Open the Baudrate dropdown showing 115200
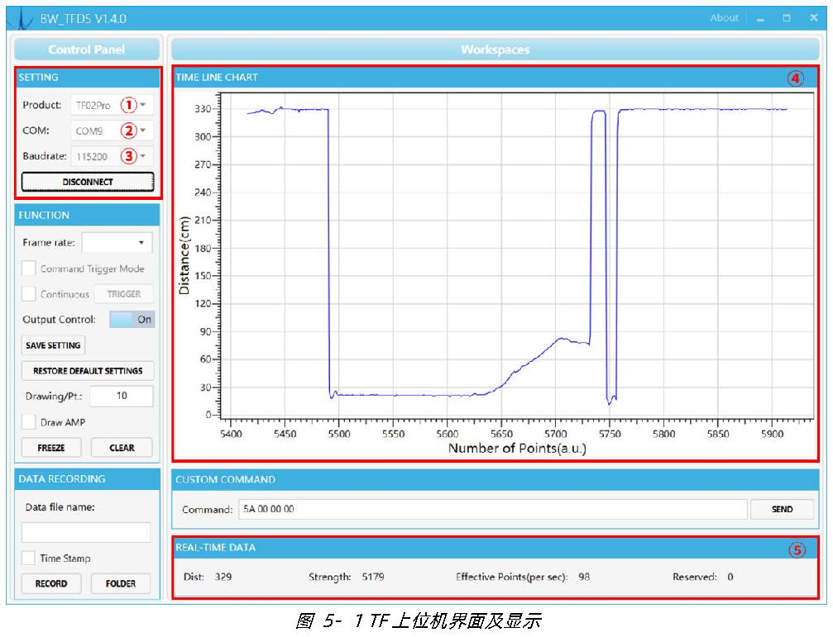The height and width of the screenshot is (637, 833). pos(113,156)
